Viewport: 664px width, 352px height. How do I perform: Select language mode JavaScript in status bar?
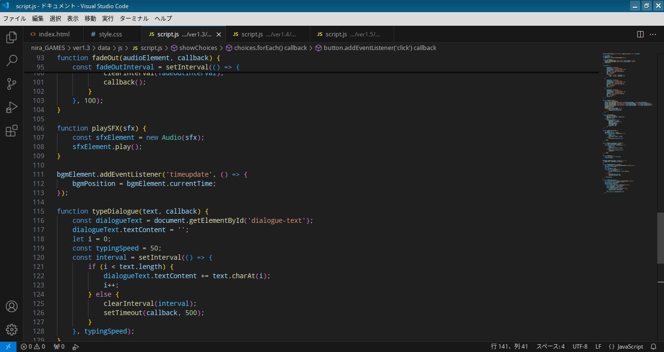click(x=626, y=347)
